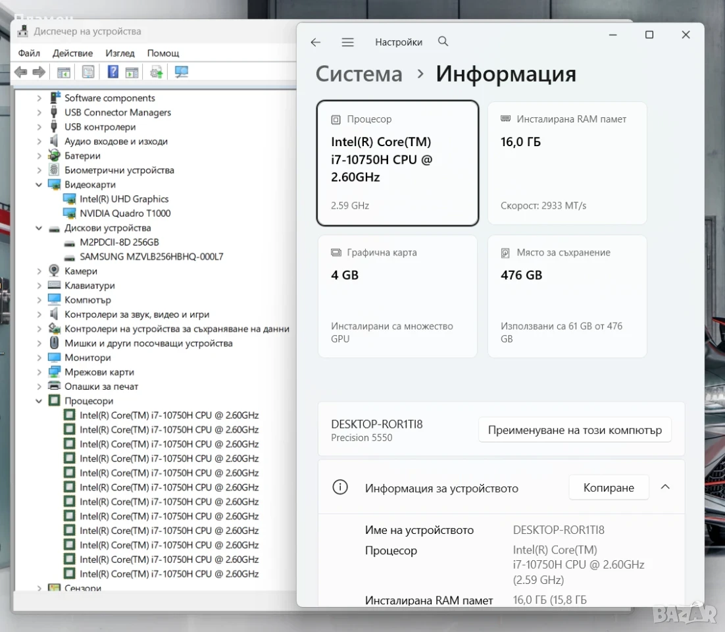Click Преименуване на този компютър button
The height and width of the screenshot is (632, 725).
[575, 430]
